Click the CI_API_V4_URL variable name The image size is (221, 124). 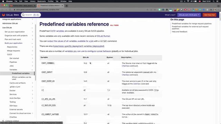point(48,99)
